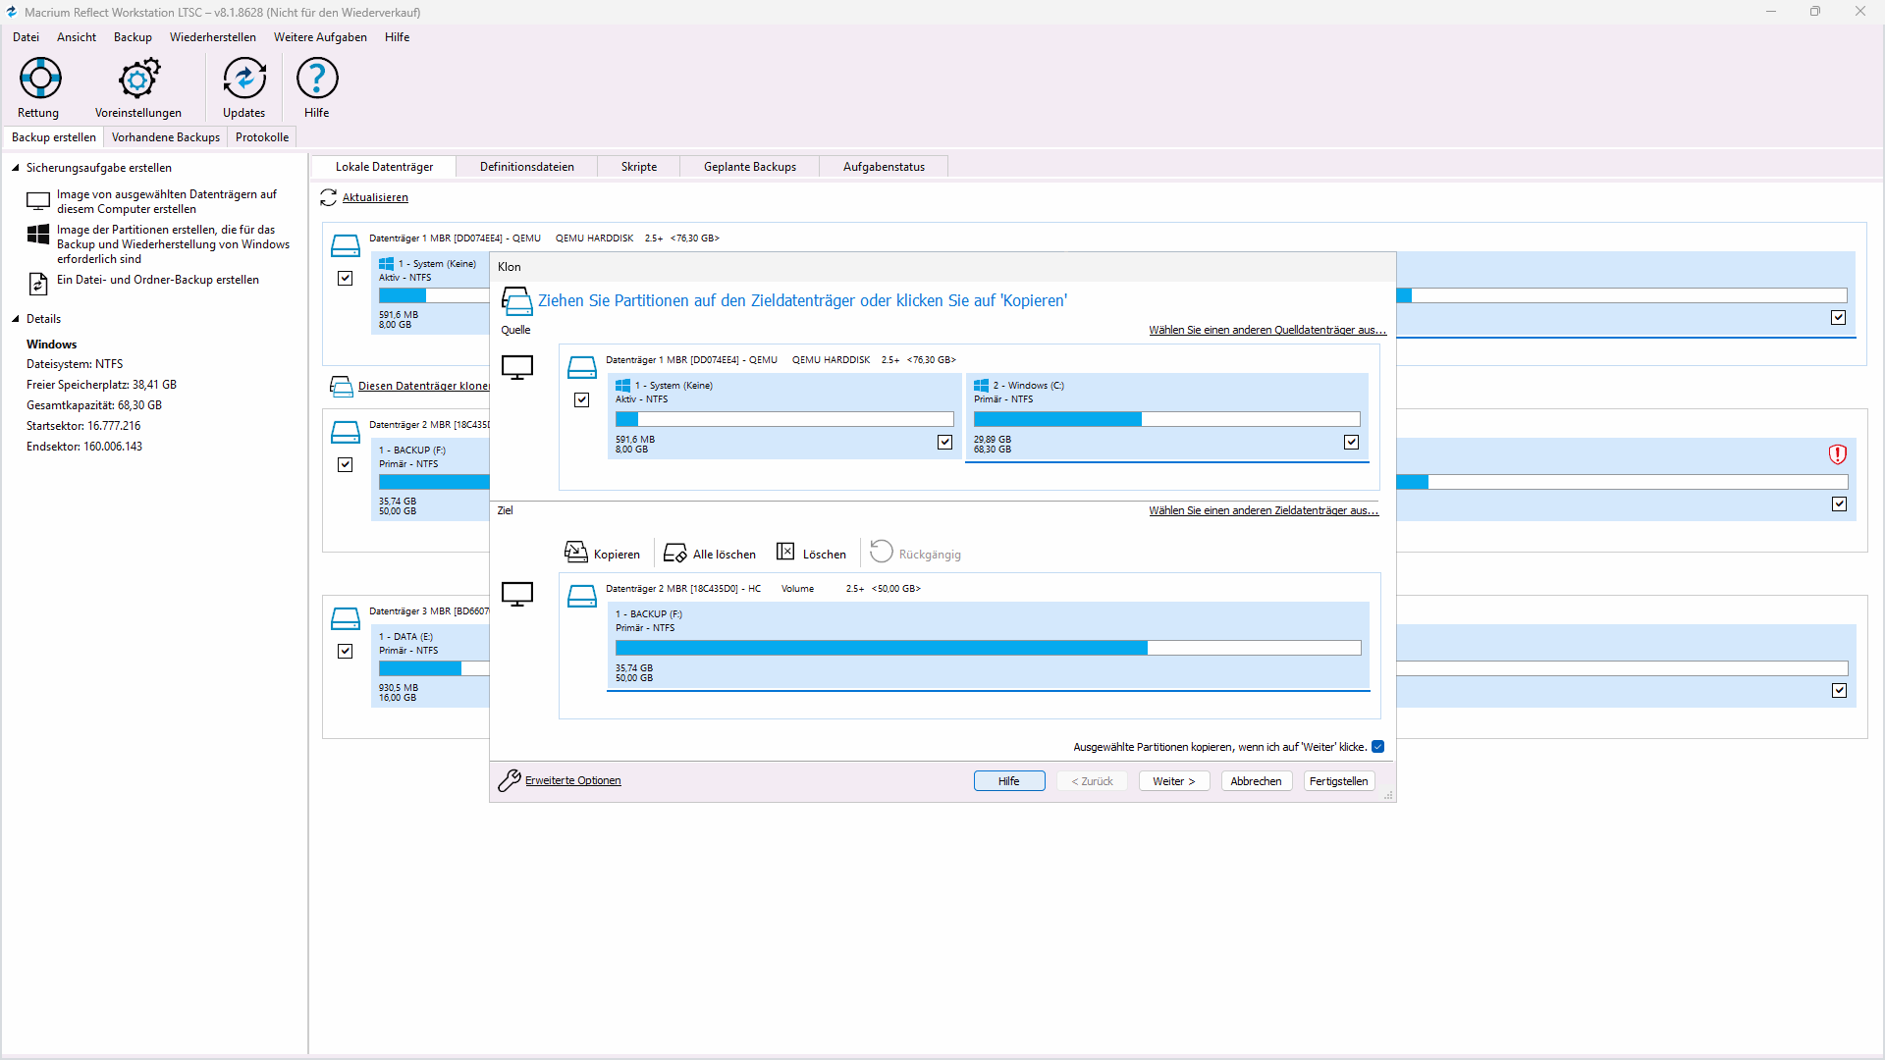This screenshot has width=1885, height=1060.
Task: Click the Abbrechen button
Action: pos(1257,781)
